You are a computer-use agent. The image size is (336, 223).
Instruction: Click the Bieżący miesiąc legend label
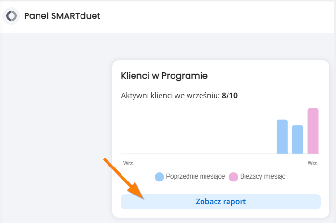[x=263, y=177]
